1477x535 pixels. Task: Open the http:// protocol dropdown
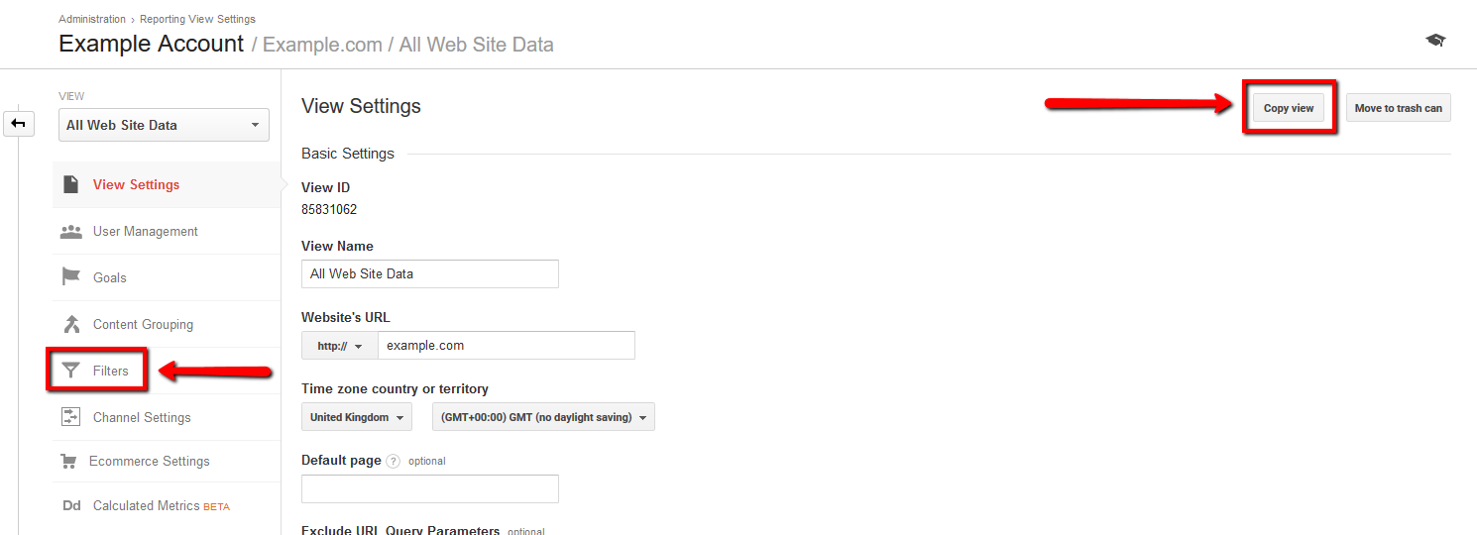(339, 346)
